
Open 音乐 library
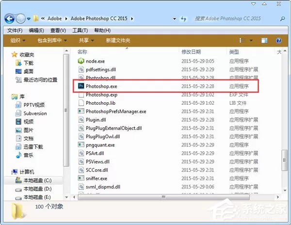tap(29, 155)
